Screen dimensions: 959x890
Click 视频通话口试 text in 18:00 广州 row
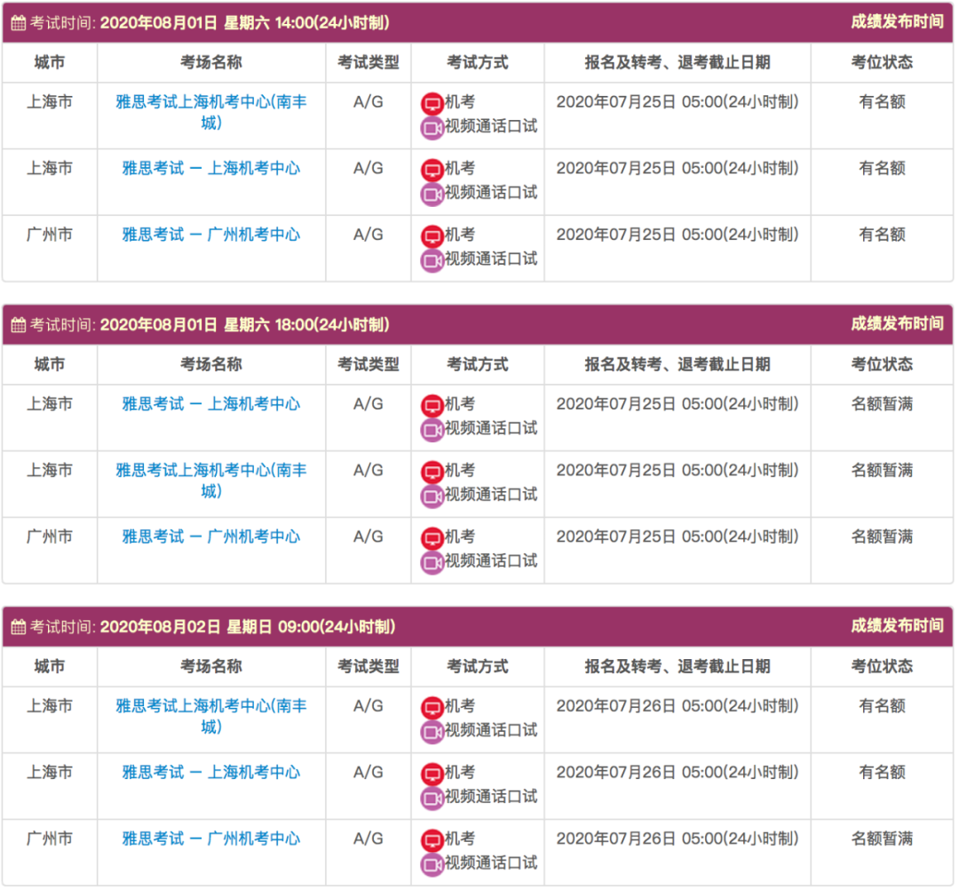pyautogui.click(x=491, y=561)
